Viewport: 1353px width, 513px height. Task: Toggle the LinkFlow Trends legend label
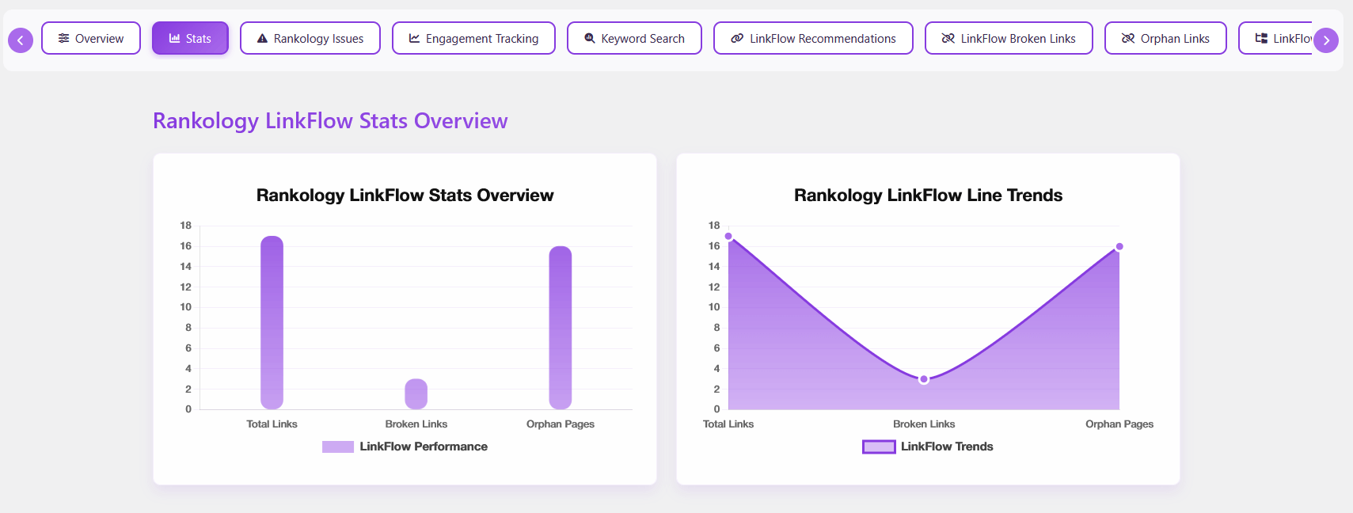[947, 446]
